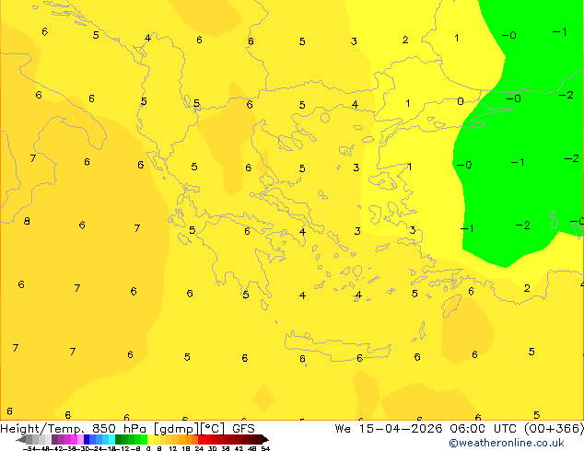This screenshot has height=451, width=584.
Task: Click the magenta swatch in the legend
Action: pos(74,439)
